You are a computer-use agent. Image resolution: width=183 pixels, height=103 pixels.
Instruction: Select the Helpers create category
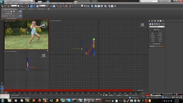pos(159,24)
